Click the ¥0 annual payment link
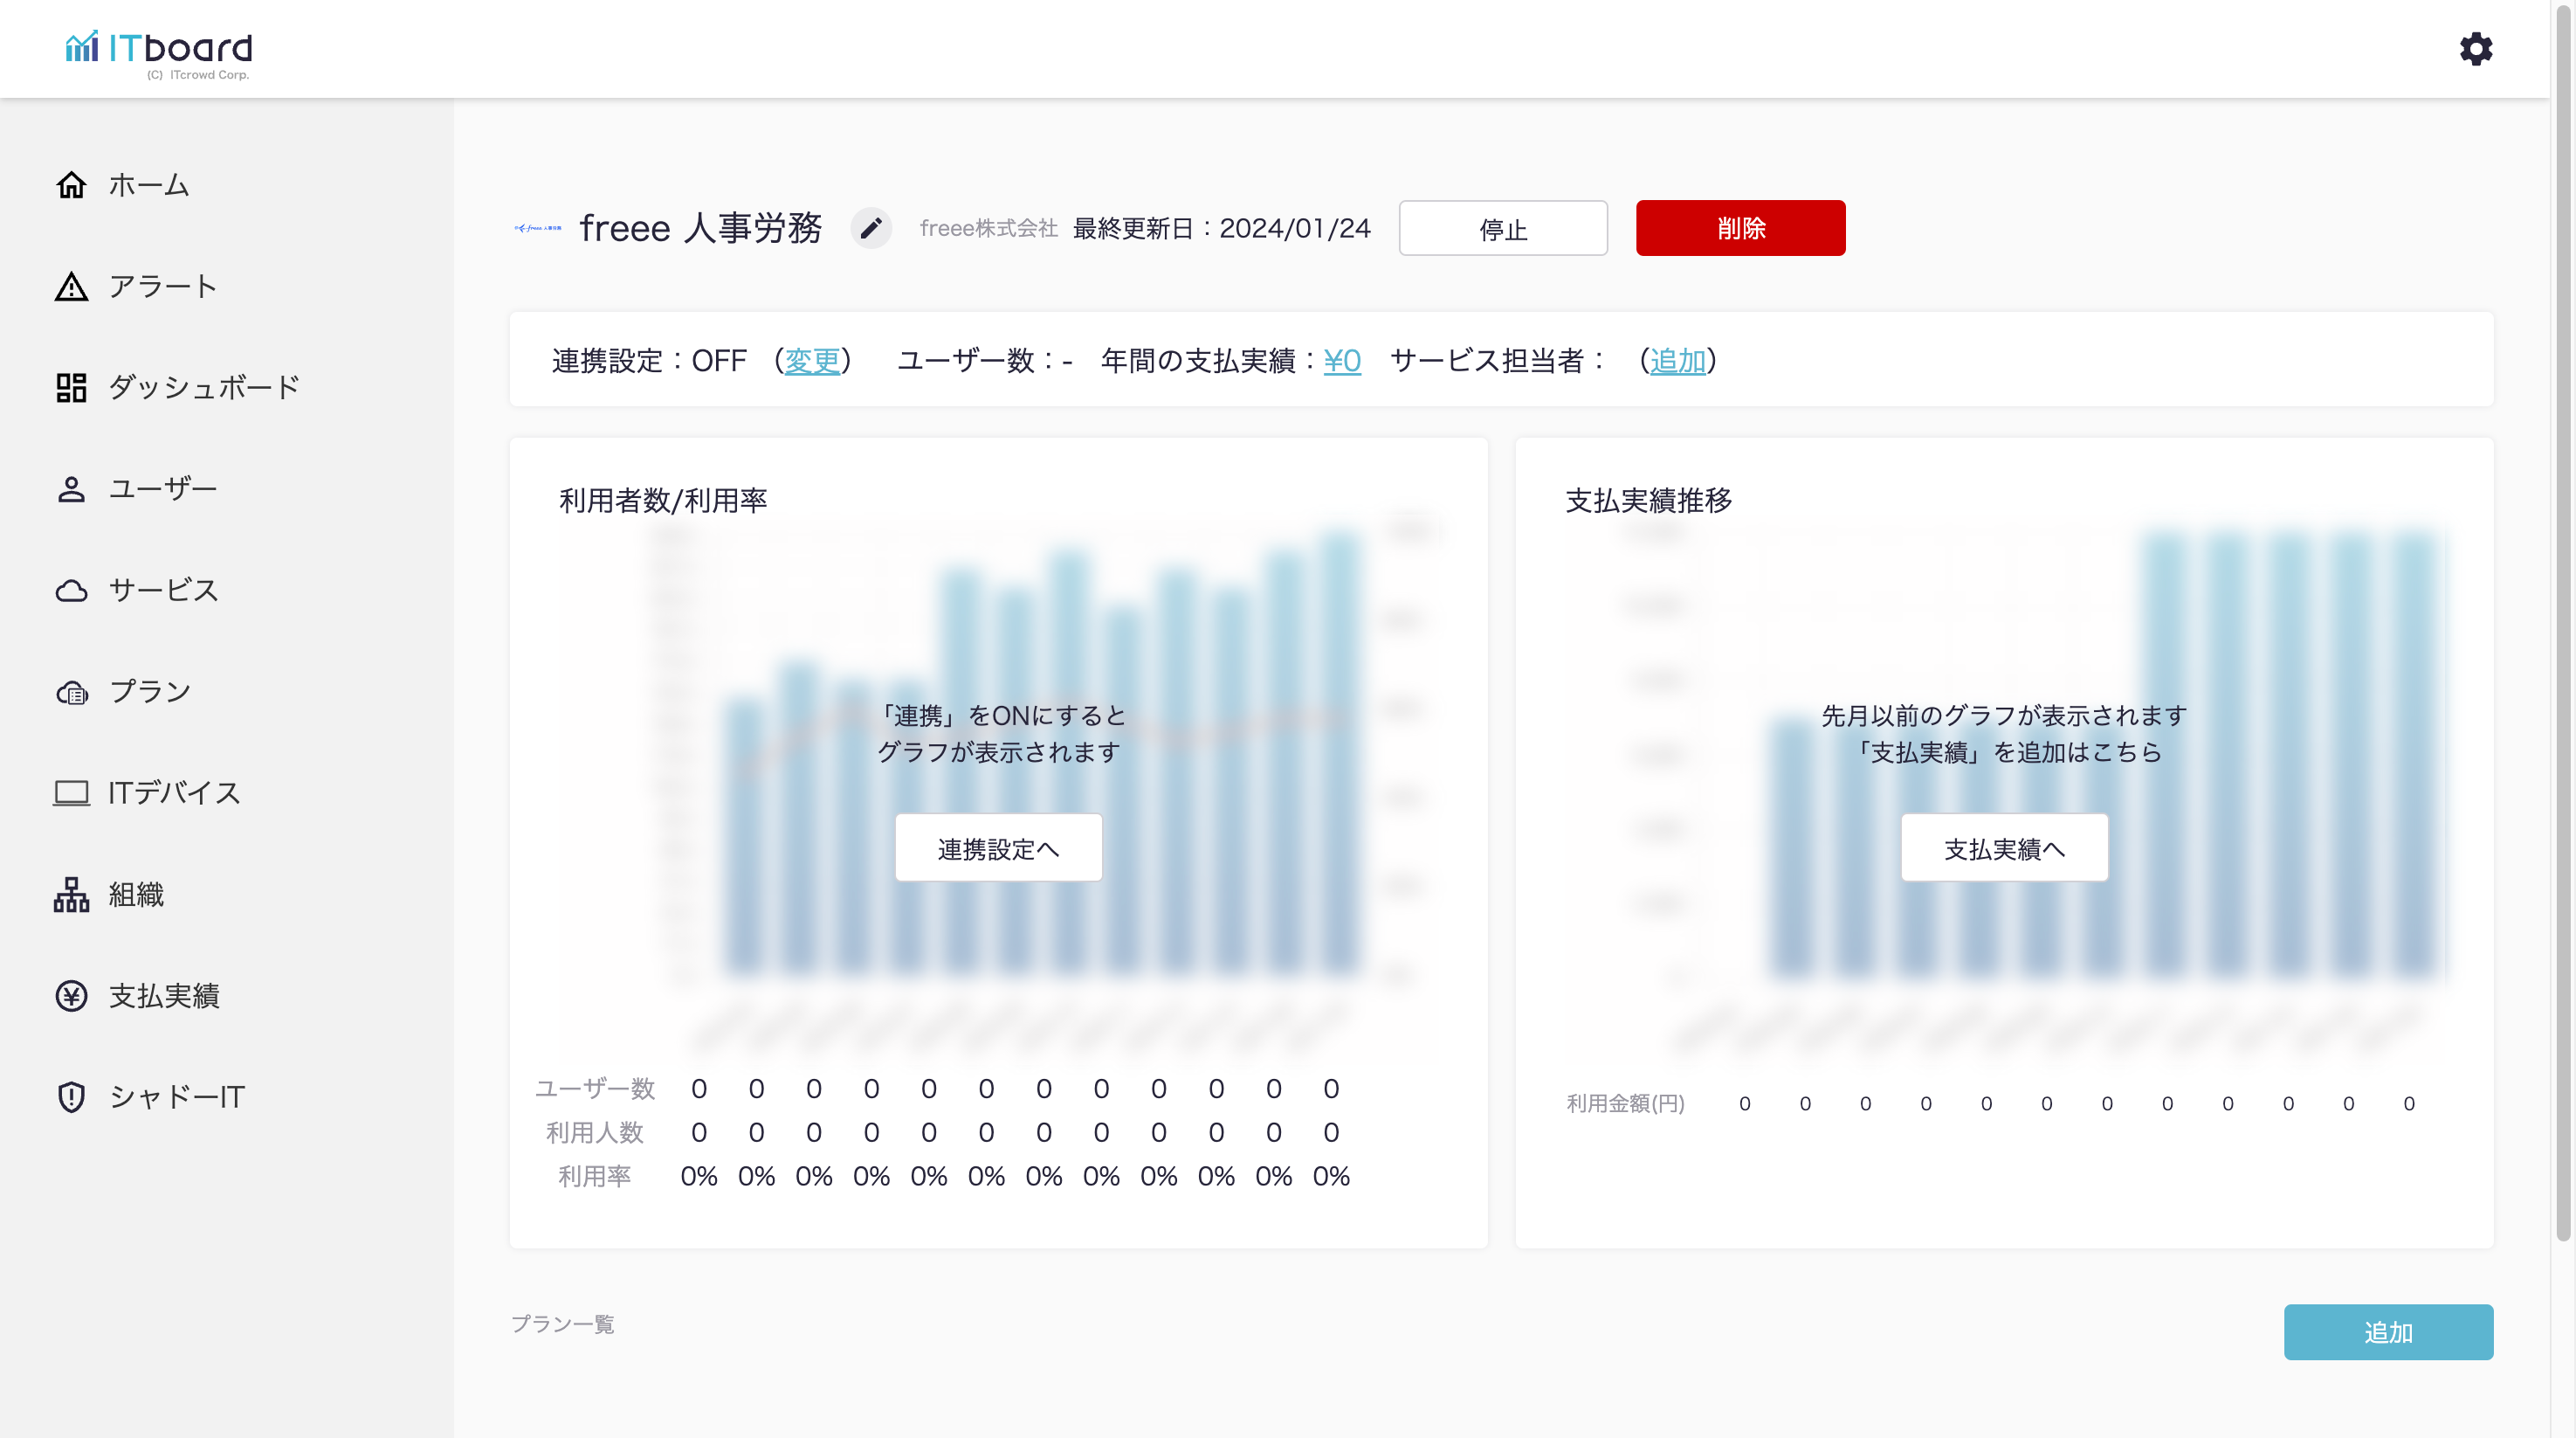2576x1438 pixels. tap(1341, 360)
